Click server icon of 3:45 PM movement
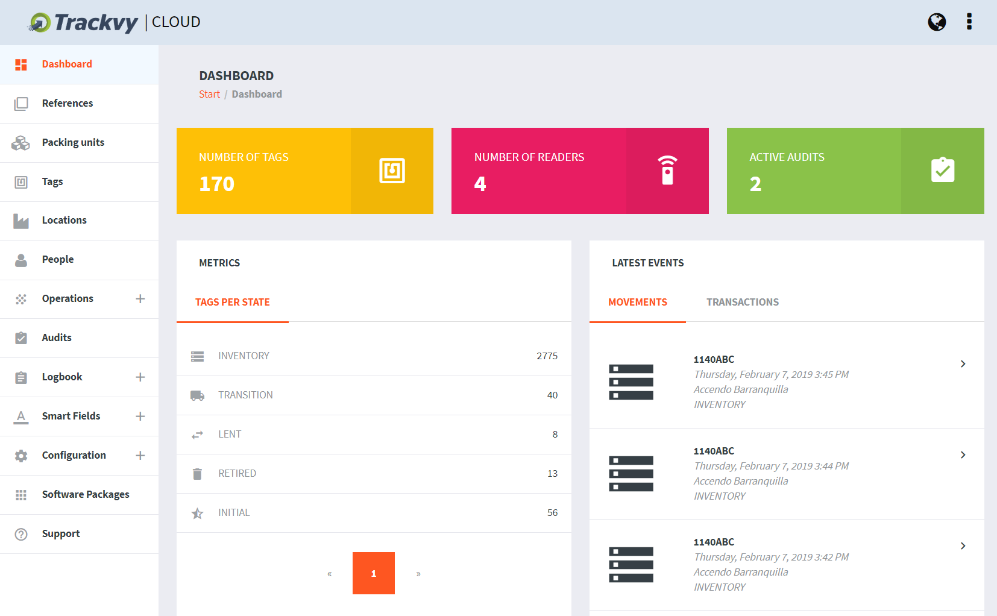997x616 pixels. point(631,382)
